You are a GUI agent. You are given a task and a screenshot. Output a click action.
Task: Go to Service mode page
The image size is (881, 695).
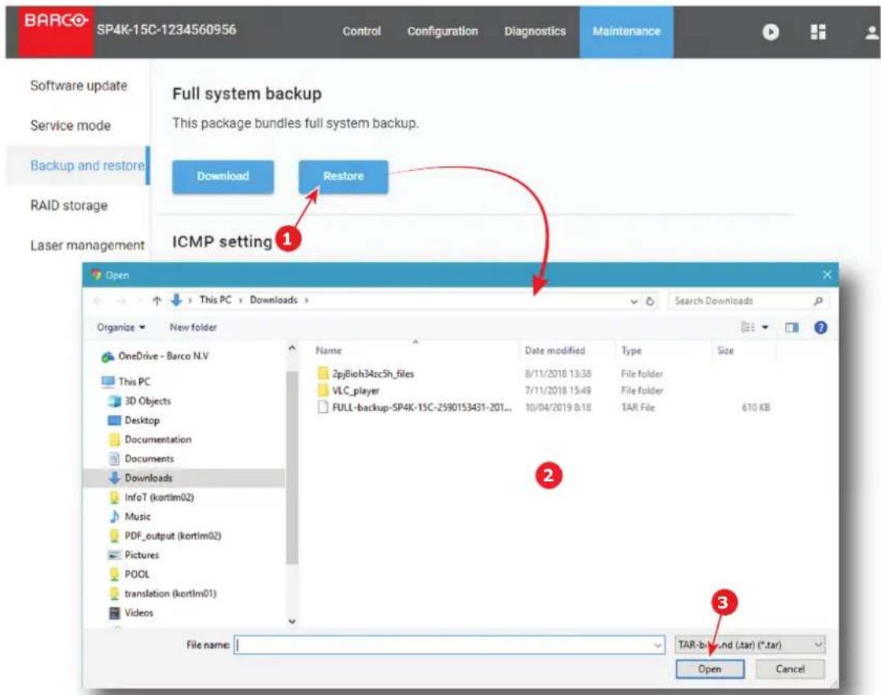[x=70, y=126]
